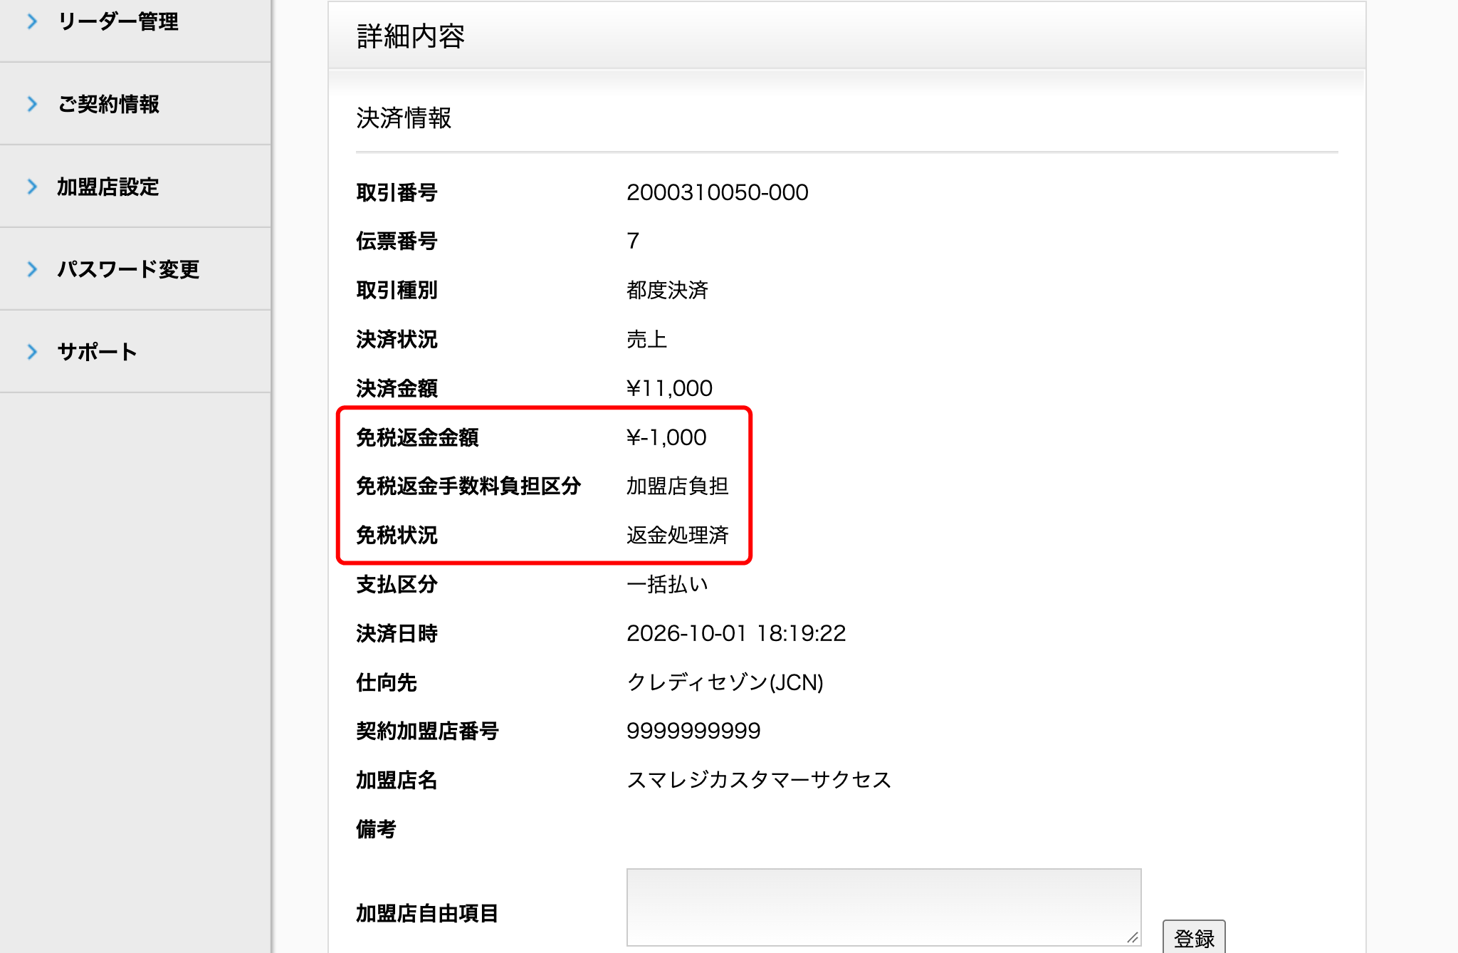The image size is (1458, 953).
Task: Click 返金処理済 tax-free status text
Action: pyautogui.click(x=678, y=535)
